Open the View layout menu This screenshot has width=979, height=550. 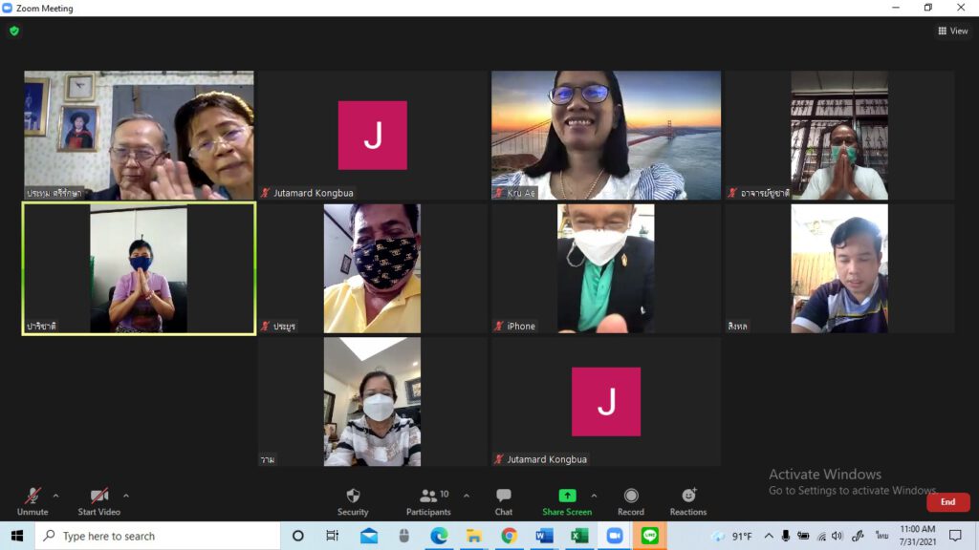tap(953, 31)
